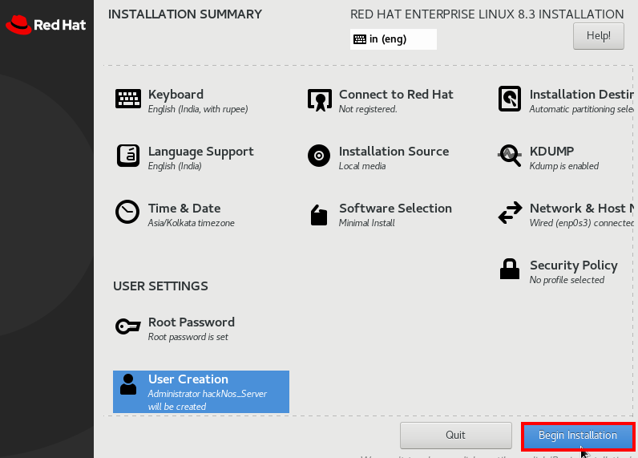Click the Software Selection package icon
The image size is (638, 458).
click(319, 214)
